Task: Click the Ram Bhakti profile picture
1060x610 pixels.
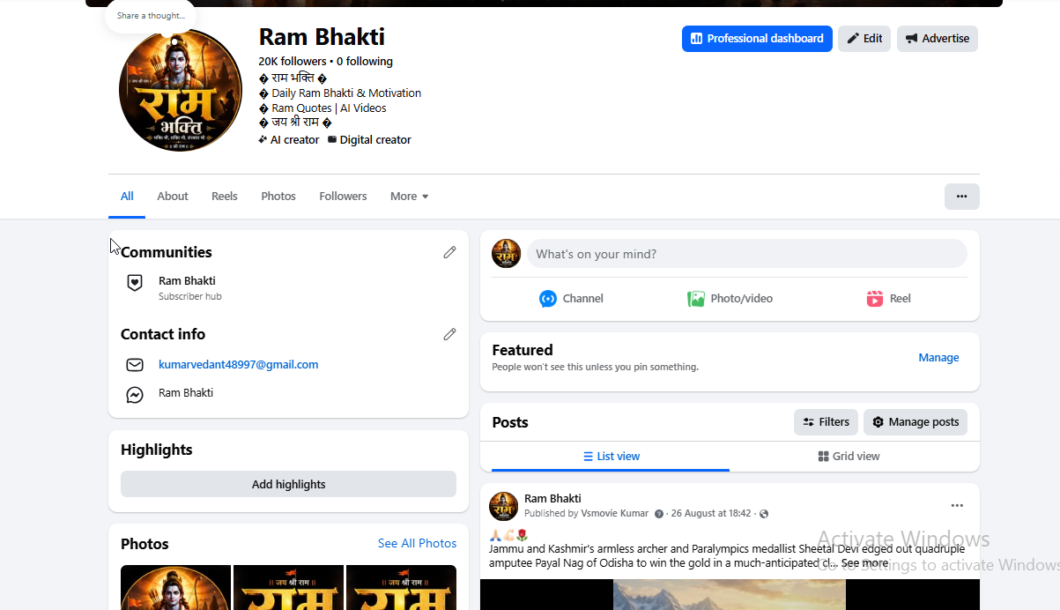Action: (x=181, y=90)
